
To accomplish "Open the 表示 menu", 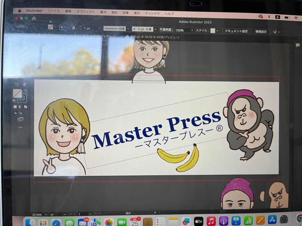I will point(137,13).
